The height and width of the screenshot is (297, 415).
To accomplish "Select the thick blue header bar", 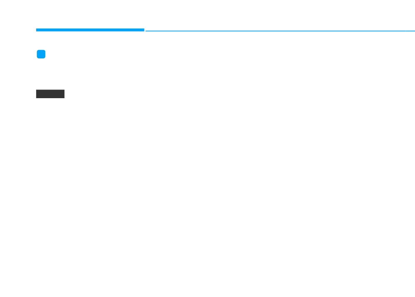I will click(90, 30).
